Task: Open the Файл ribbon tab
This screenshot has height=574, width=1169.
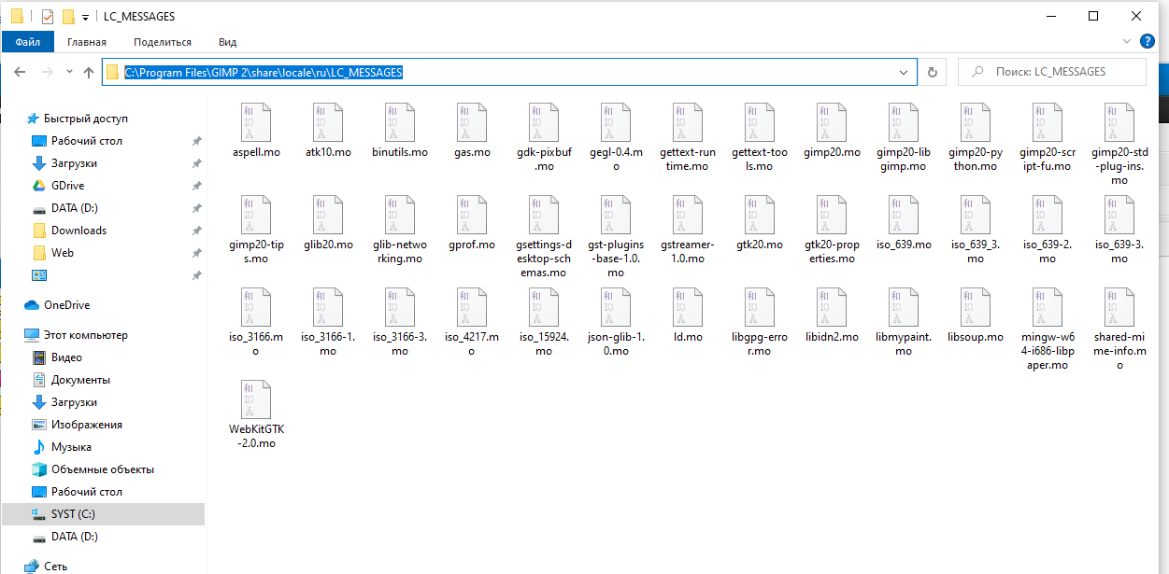Action: 27,42
